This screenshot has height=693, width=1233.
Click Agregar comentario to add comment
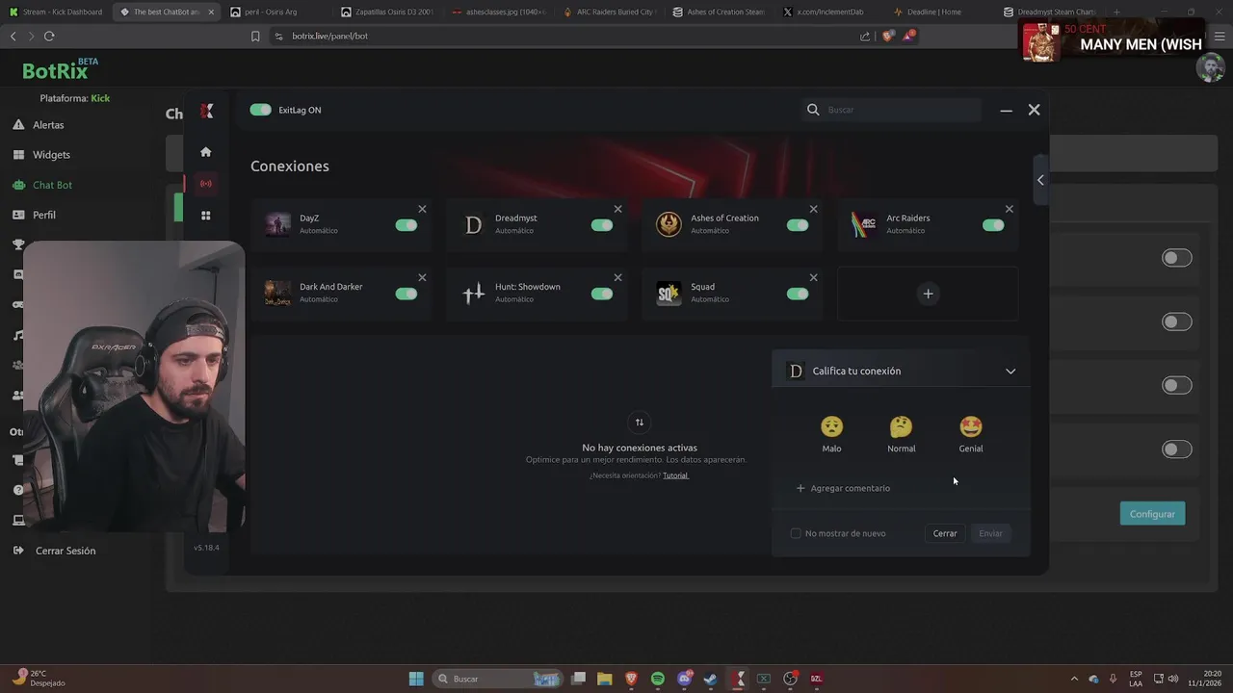pos(843,488)
